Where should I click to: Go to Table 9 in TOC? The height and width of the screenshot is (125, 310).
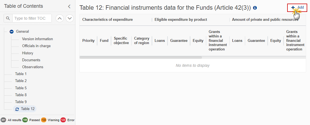pyautogui.click(x=21, y=102)
